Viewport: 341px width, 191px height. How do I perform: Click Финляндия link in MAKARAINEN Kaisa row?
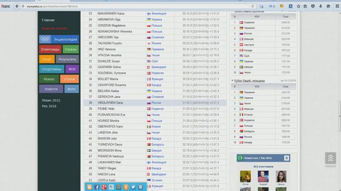coord(159,13)
